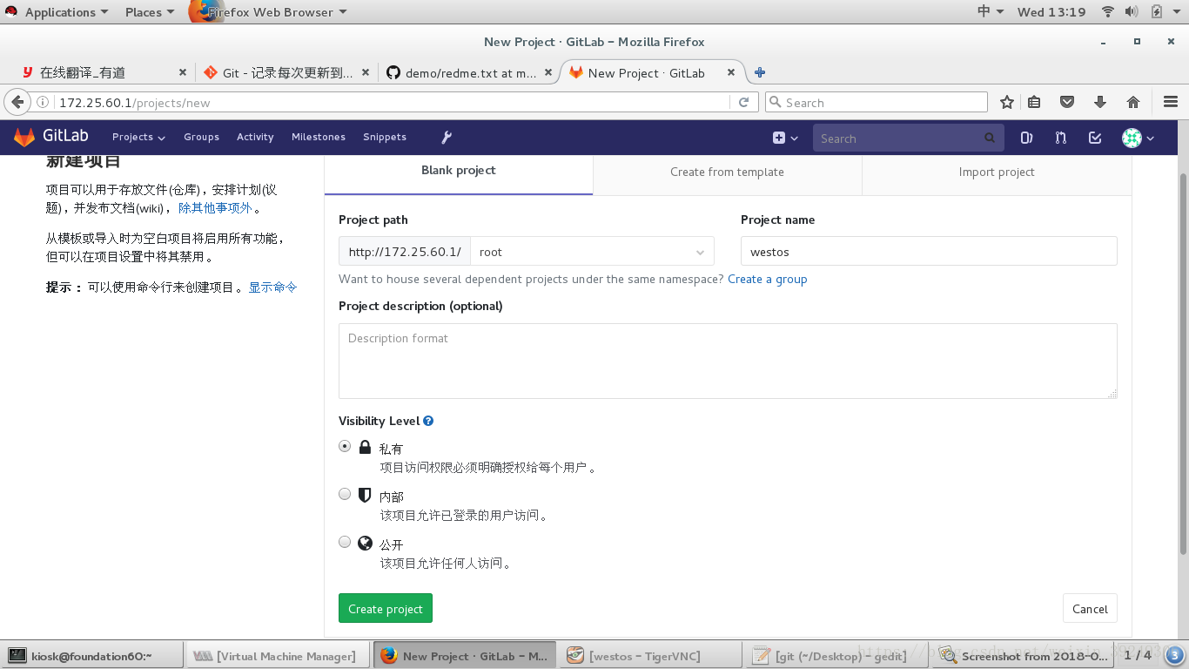Select the 公开 public visibility radio button
This screenshot has height=669, width=1189.
345,542
